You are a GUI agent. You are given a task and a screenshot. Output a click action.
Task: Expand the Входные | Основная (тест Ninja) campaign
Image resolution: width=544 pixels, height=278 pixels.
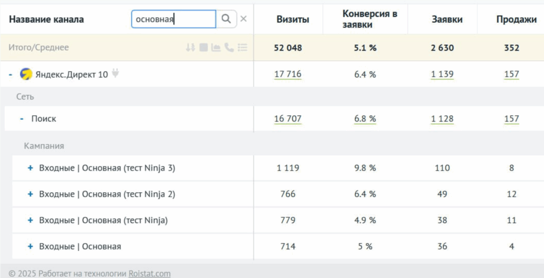[31, 221]
